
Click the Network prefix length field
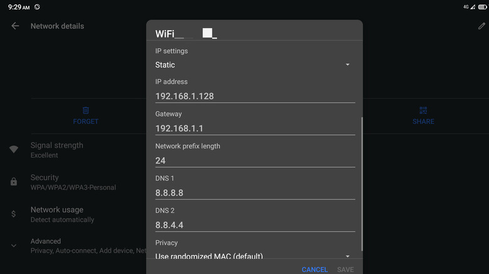coord(255,160)
